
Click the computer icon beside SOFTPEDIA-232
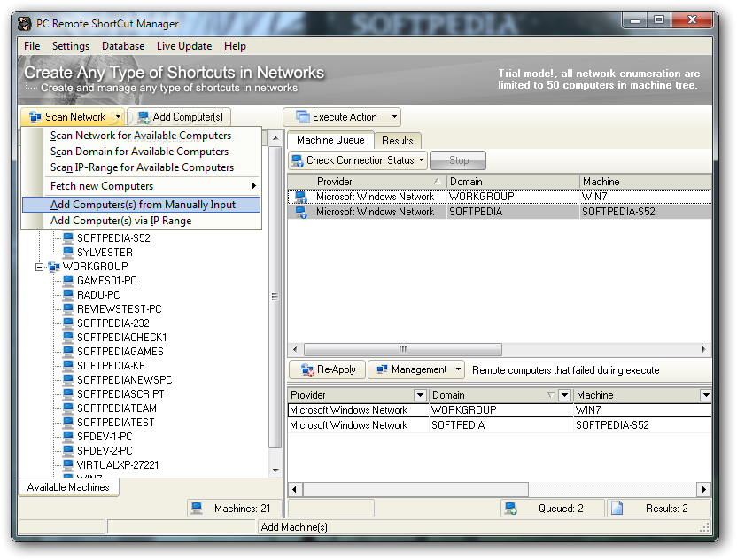click(68, 323)
